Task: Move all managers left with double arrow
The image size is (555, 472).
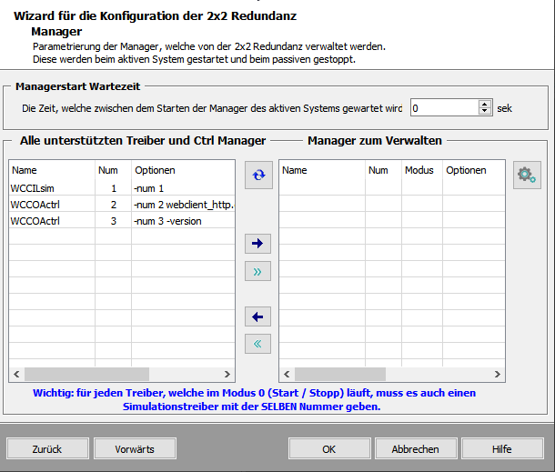Action: (x=261, y=344)
